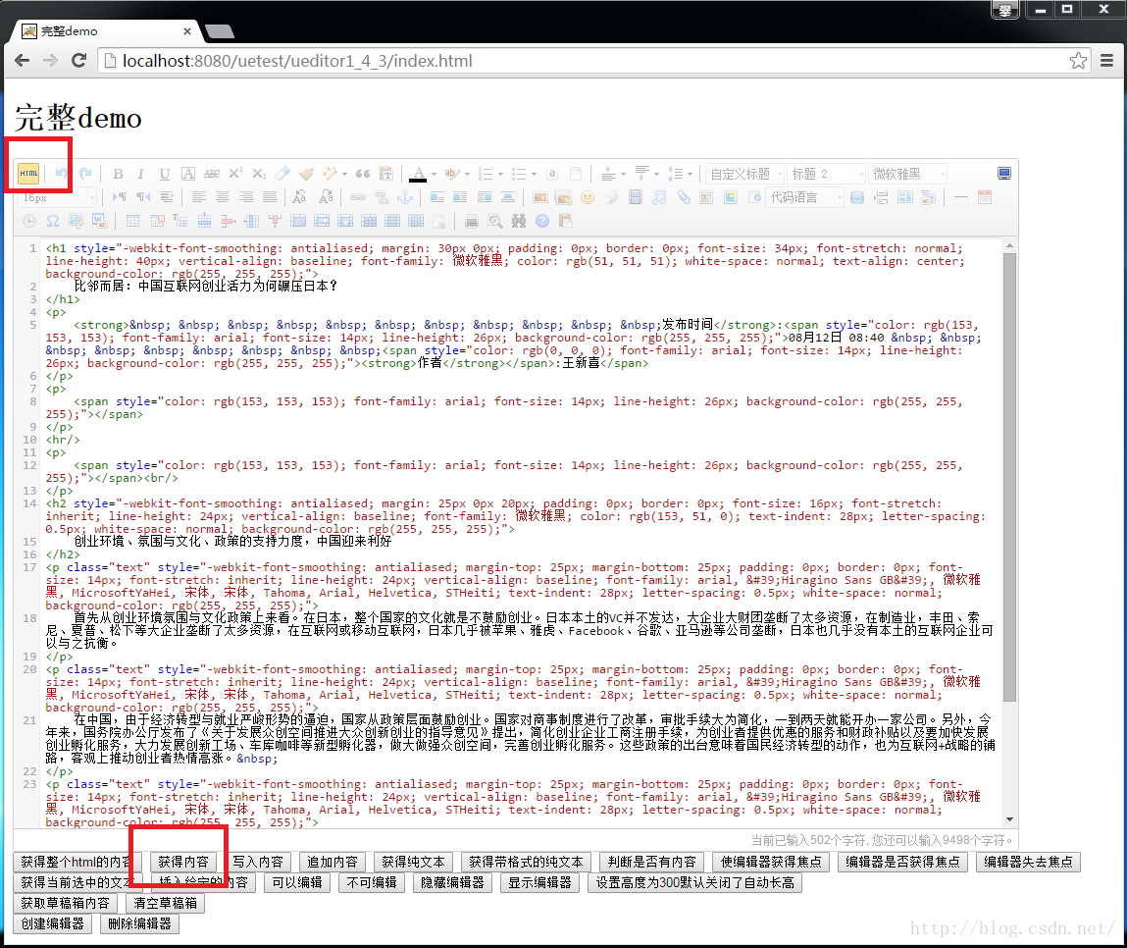Image resolution: width=1127 pixels, height=948 pixels.
Task: Click the editor vertical scrollbar thumb
Action: pyautogui.click(x=1009, y=478)
